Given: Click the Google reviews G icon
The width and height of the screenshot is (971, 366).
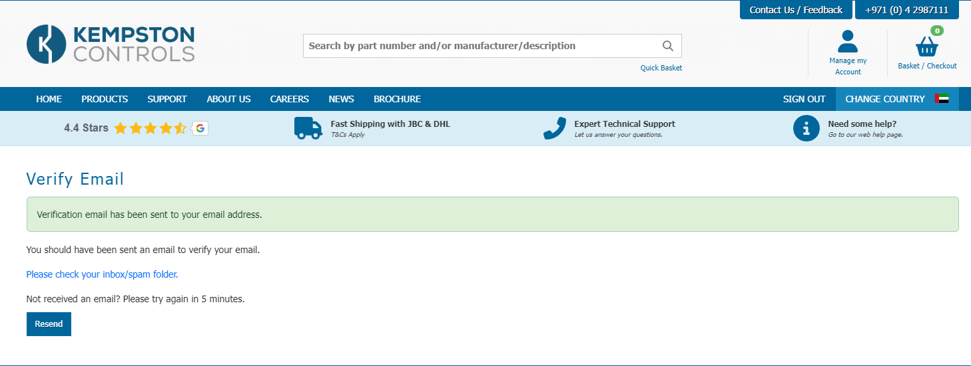Looking at the screenshot, I should (200, 128).
